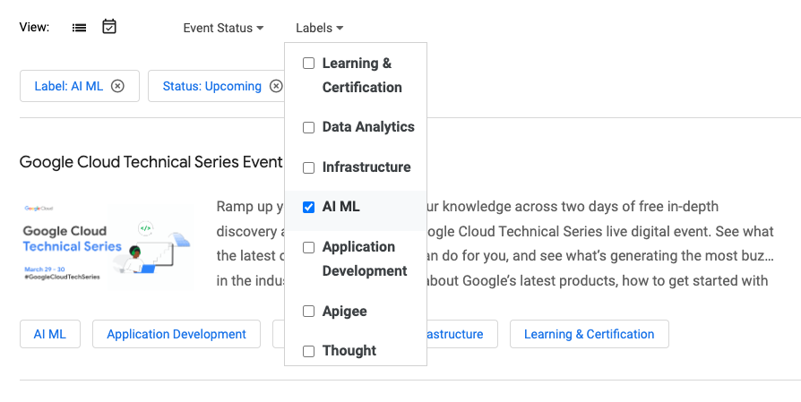Check the Data Analytics checkbox
801x402 pixels.
pos(308,127)
